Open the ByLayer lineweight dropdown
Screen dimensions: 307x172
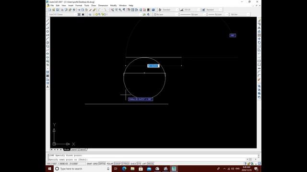[218, 14]
